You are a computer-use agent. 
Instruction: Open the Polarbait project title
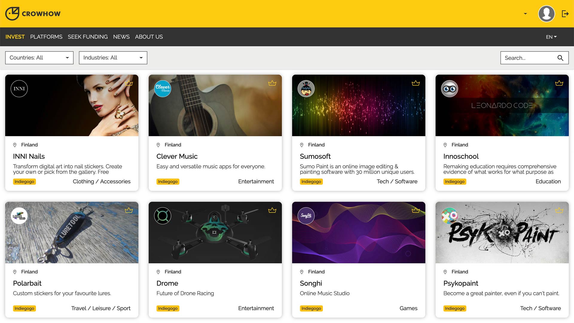(x=27, y=283)
